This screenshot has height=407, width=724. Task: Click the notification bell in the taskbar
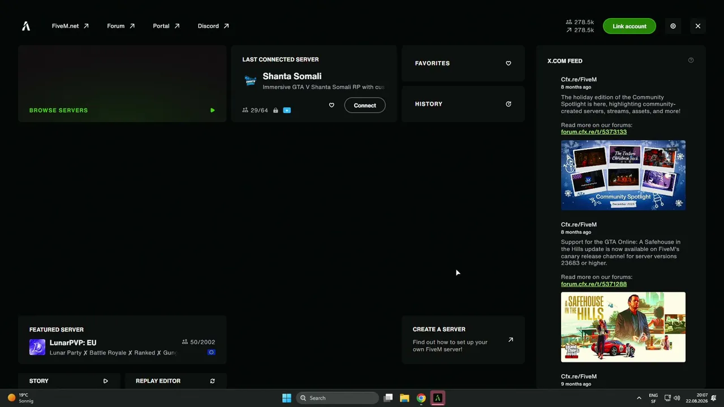coord(715,398)
